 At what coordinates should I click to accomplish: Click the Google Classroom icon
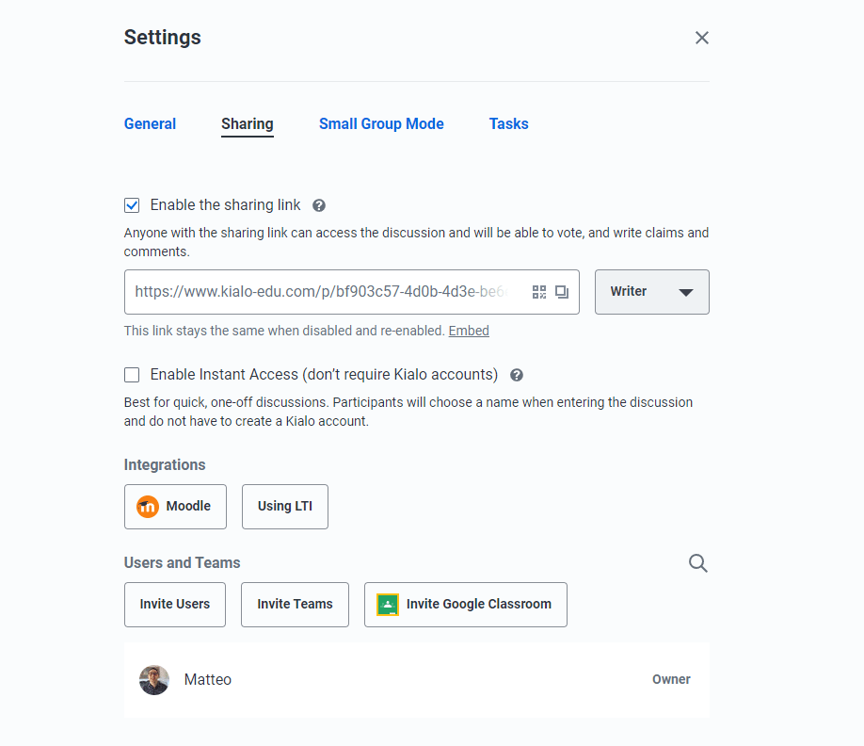pyautogui.click(x=388, y=605)
